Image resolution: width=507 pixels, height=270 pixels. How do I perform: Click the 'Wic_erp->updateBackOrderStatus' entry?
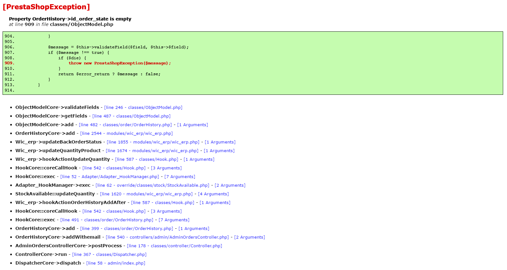(59, 142)
